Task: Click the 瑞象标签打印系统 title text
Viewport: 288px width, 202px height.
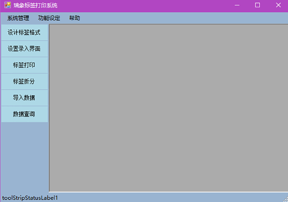Action: pyautogui.click(x=36, y=5)
